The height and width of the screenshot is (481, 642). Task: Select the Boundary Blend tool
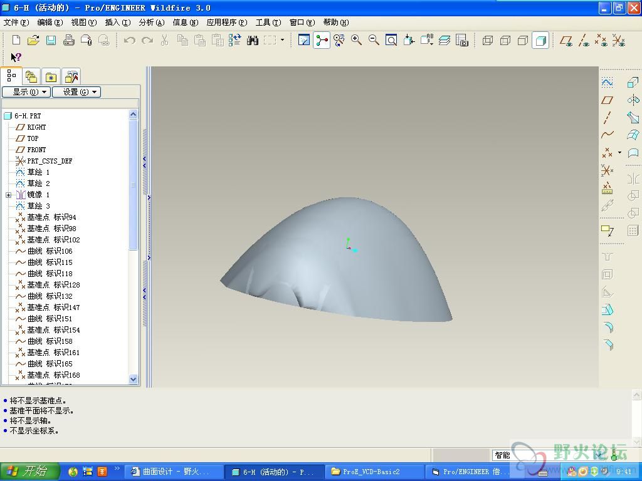coord(633,135)
